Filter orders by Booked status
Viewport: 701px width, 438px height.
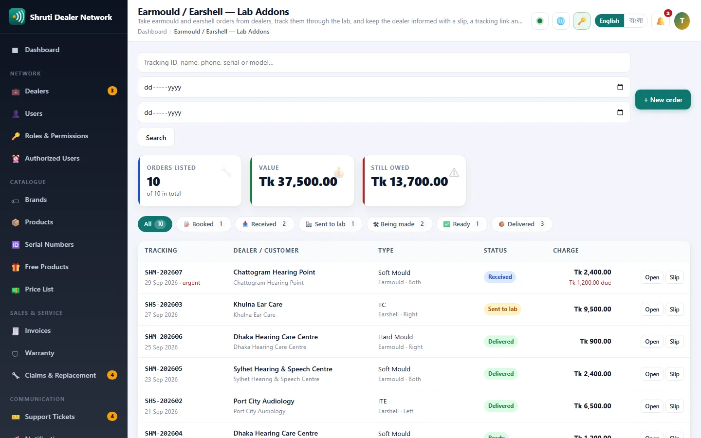pyautogui.click(x=203, y=224)
